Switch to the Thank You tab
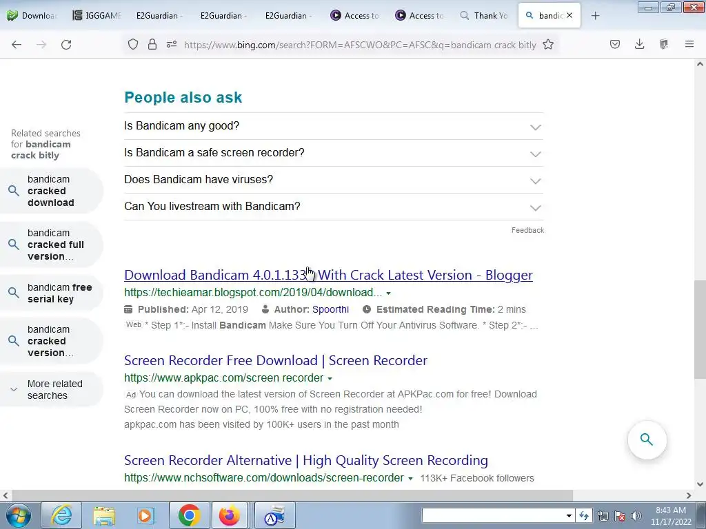The image size is (706, 529). 485,16
